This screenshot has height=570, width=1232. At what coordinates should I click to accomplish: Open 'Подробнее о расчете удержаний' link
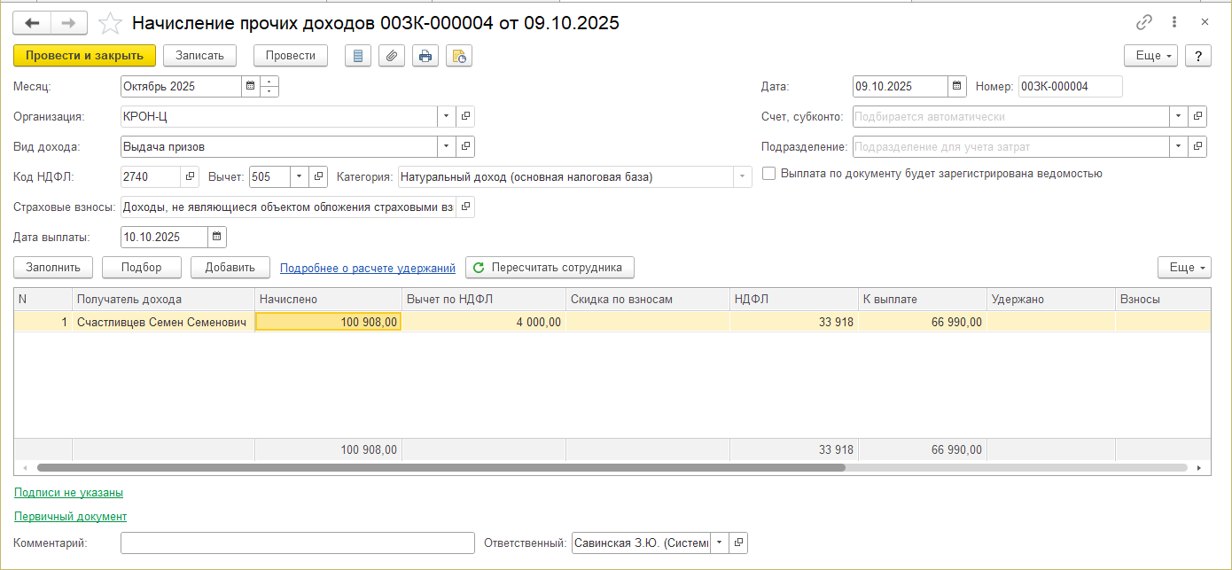[368, 268]
